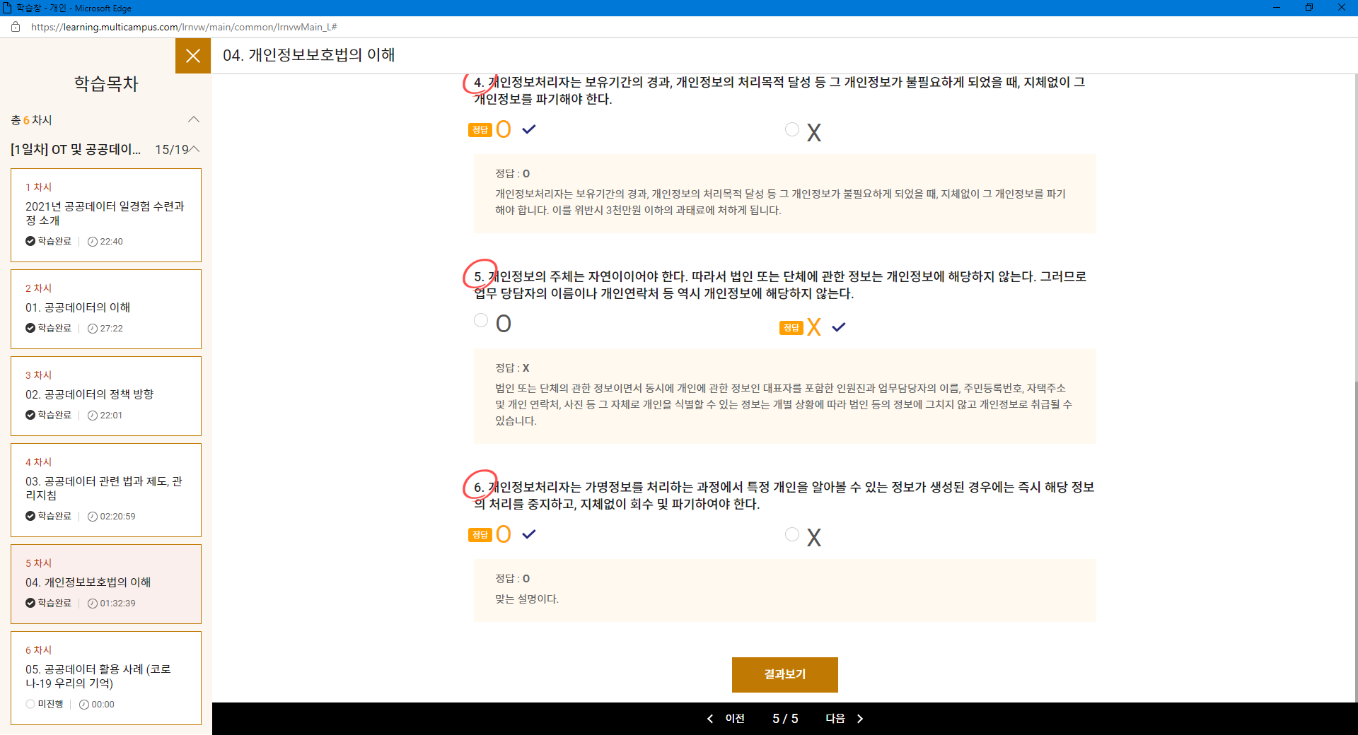Close the 학습목차 sidebar with the X button
The image size is (1358, 735).
pyautogui.click(x=193, y=56)
